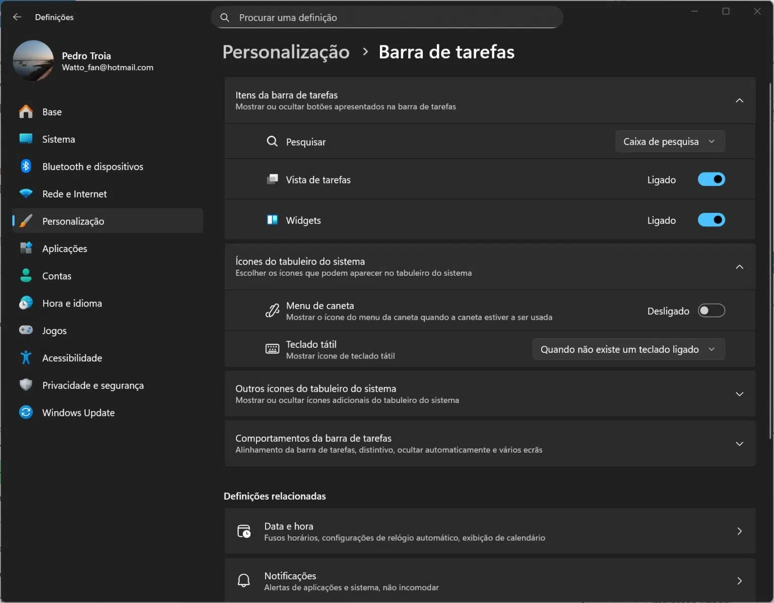The height and width of the screenshot is (603, 774).
Task: Click the search magnifier icon
Action: pos(225,18)
